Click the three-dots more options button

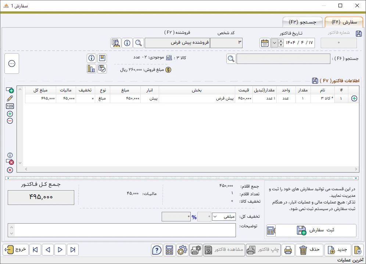tap(12, 64)
